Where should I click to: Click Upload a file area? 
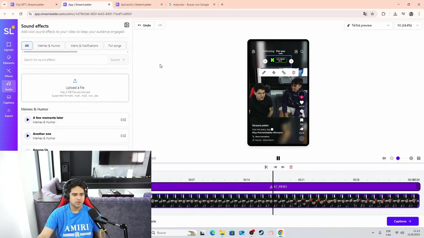coord(75,88)
